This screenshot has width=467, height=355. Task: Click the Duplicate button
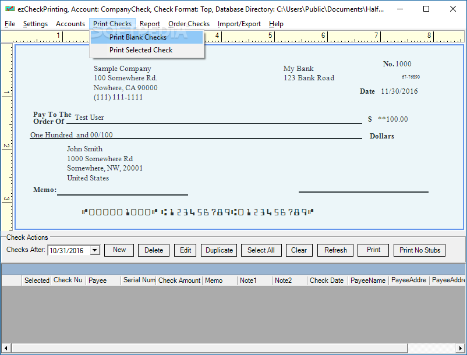click(219, 250)
